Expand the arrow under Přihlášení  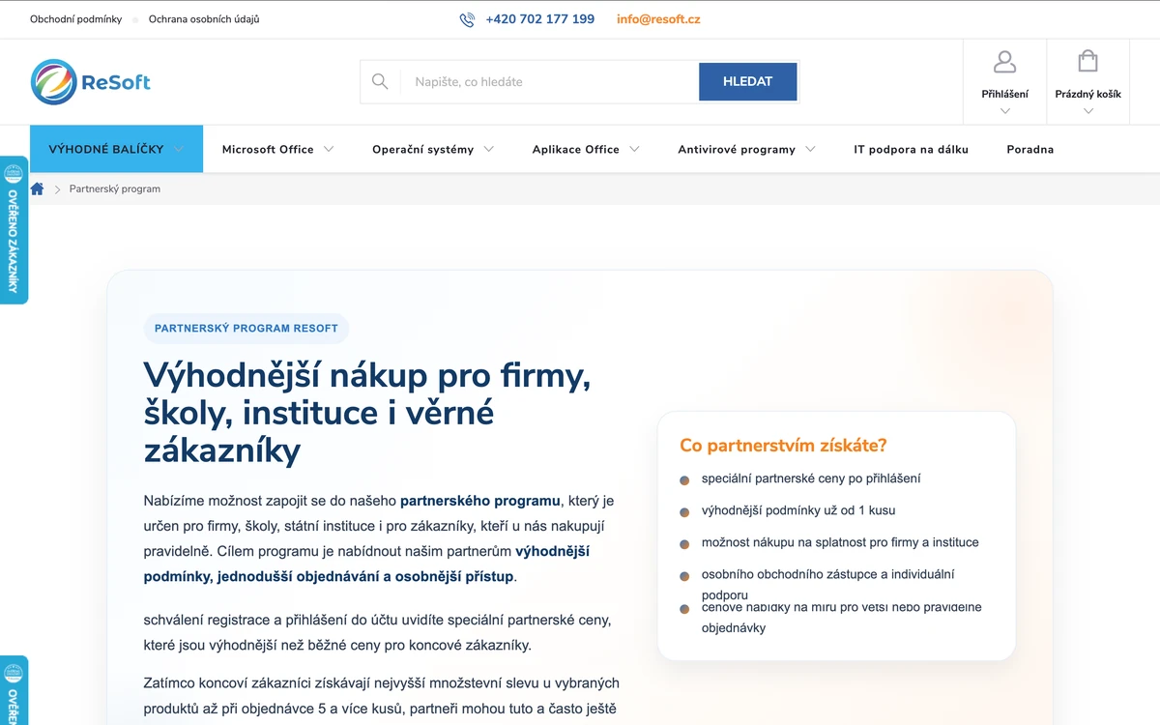pos(1005,111)
